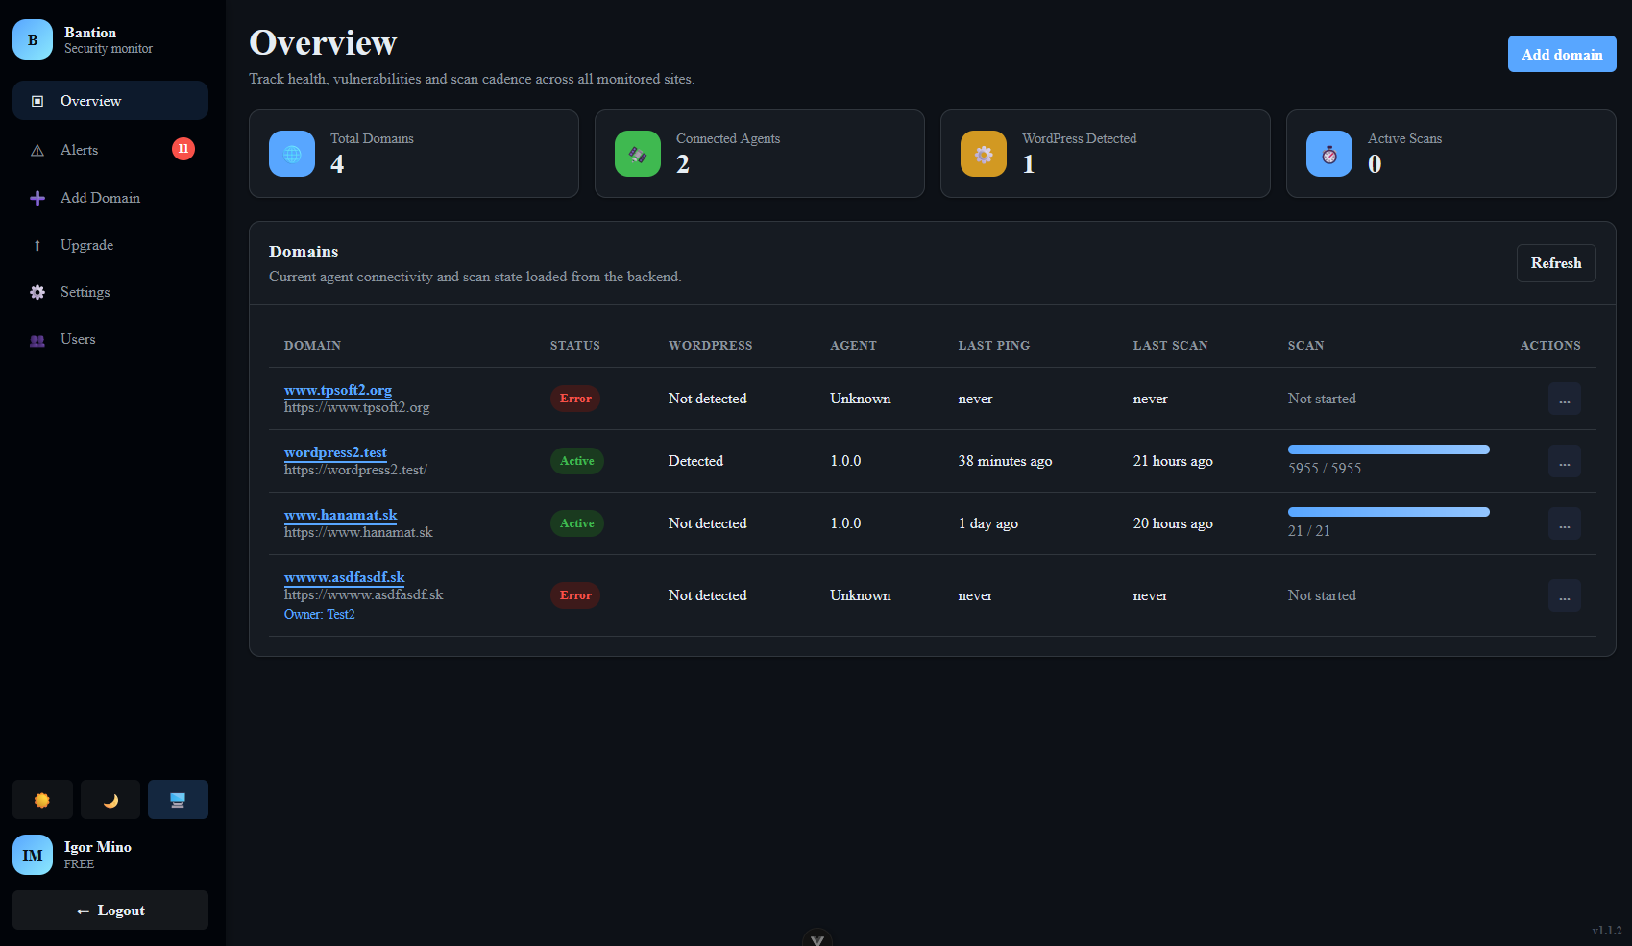Click the Active status badge for www.hanamat.sk

pos(577,523)
